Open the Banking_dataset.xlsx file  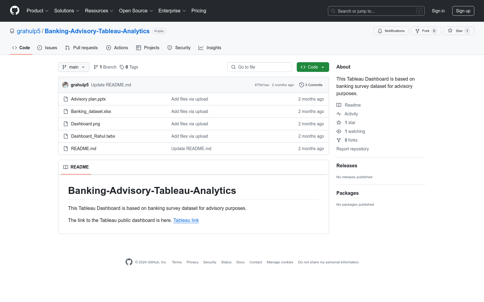(91, 111)
